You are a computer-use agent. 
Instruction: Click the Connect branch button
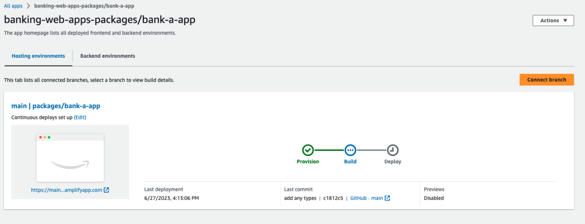547,79
